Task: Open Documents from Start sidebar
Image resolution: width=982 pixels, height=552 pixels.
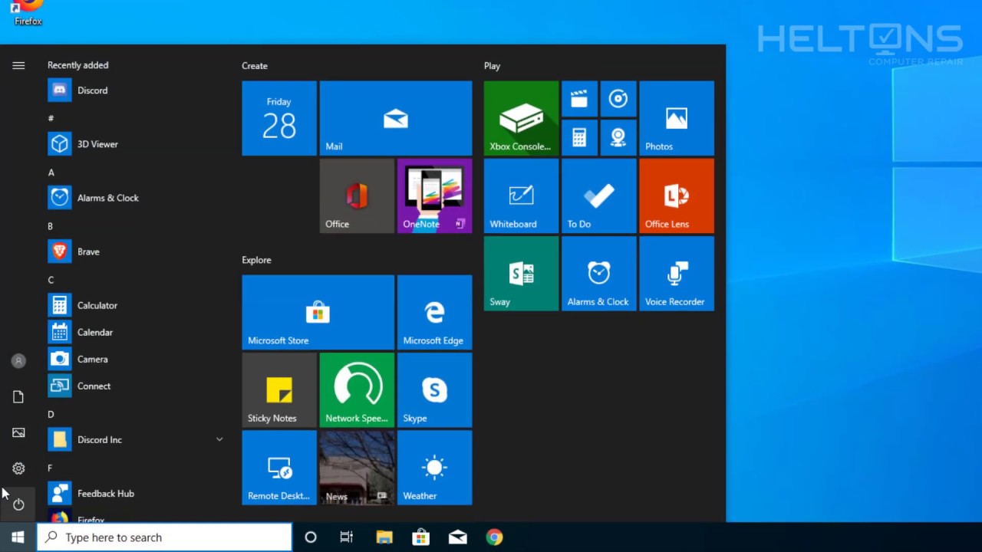Action: [18, 396]
